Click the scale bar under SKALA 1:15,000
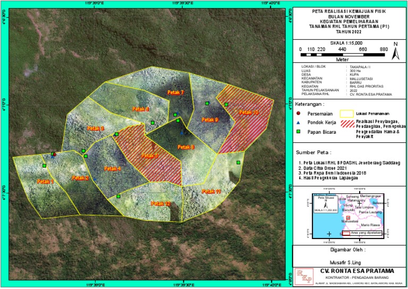The width and height of the screenshot is (408, 289). pyautogui.click(x=343, y=55)
